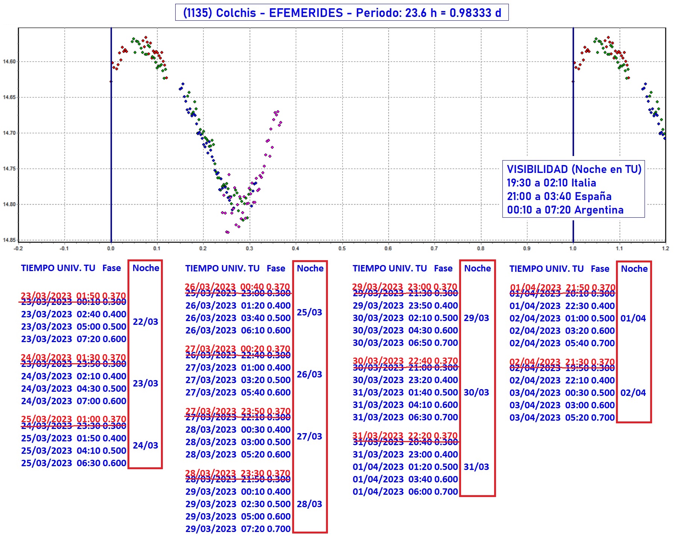Click row '30/03/2023 02:10 0.500'
The image size is (675, 538).
(x=405, y=318)
